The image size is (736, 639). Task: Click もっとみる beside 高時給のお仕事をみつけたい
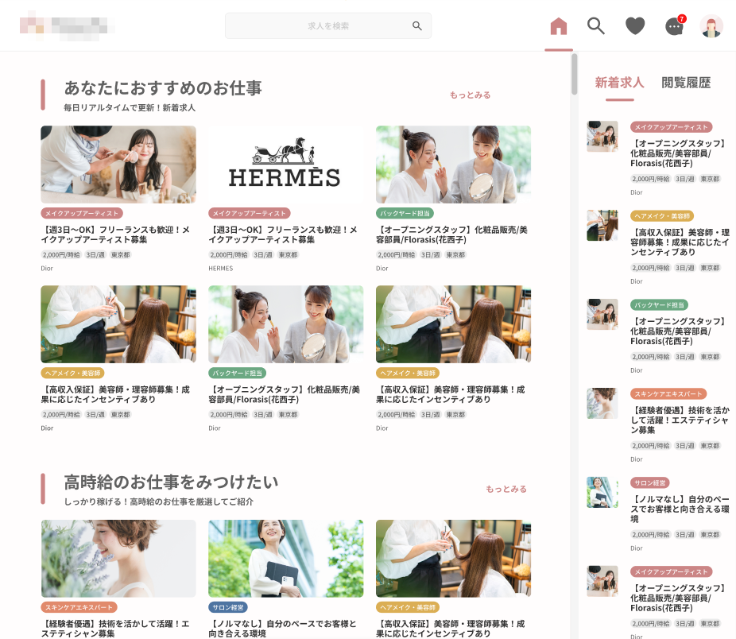click(506, 490)
